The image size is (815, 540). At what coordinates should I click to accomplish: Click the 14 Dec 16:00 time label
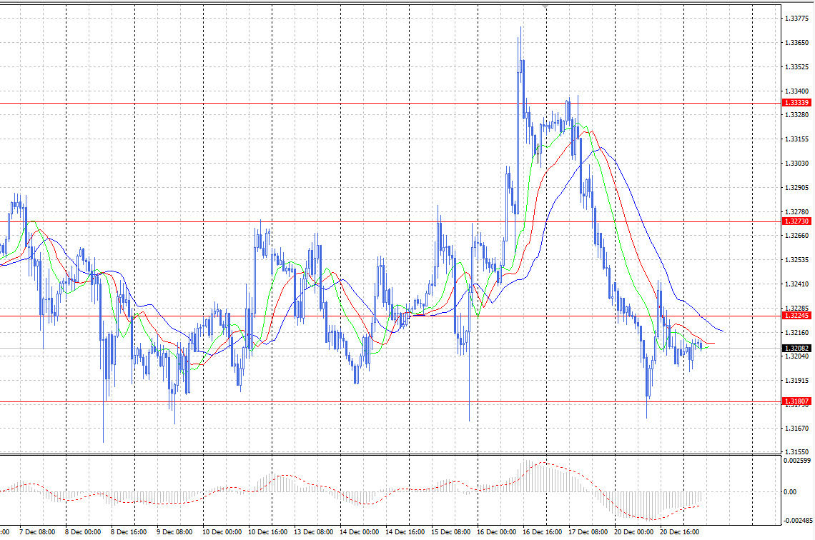coord(405,532)
